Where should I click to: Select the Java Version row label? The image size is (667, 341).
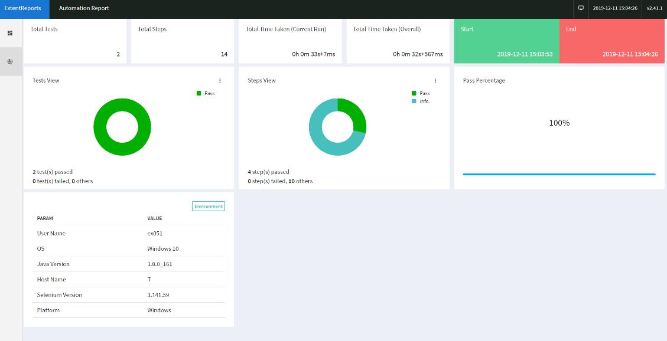point(53,264)
